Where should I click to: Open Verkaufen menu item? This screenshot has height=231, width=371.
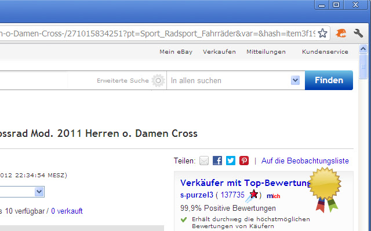(219, 52)
